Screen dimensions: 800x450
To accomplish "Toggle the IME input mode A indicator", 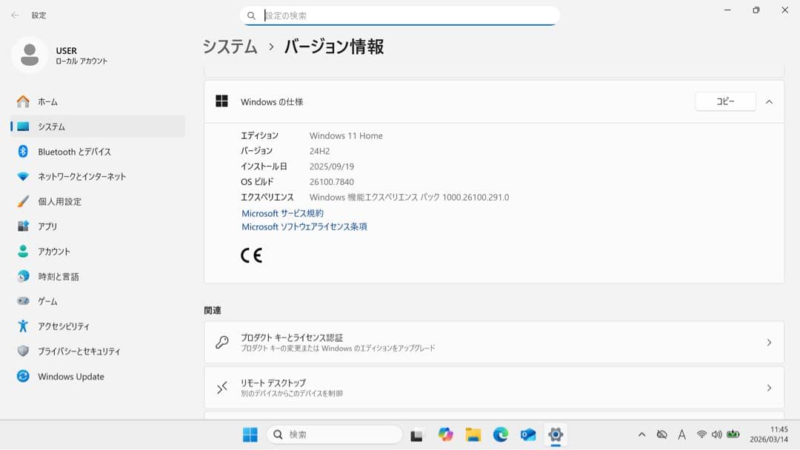I will [x=681, y=434].
